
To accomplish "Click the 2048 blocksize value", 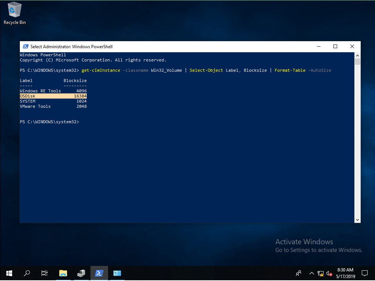I will click(82, 106).
